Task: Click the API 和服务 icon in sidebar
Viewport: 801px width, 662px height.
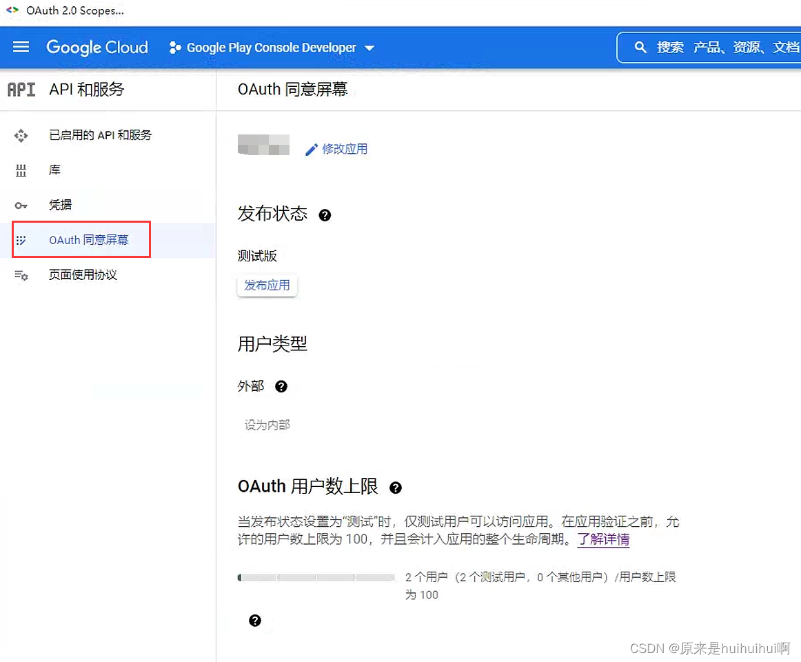Action: 21,89
